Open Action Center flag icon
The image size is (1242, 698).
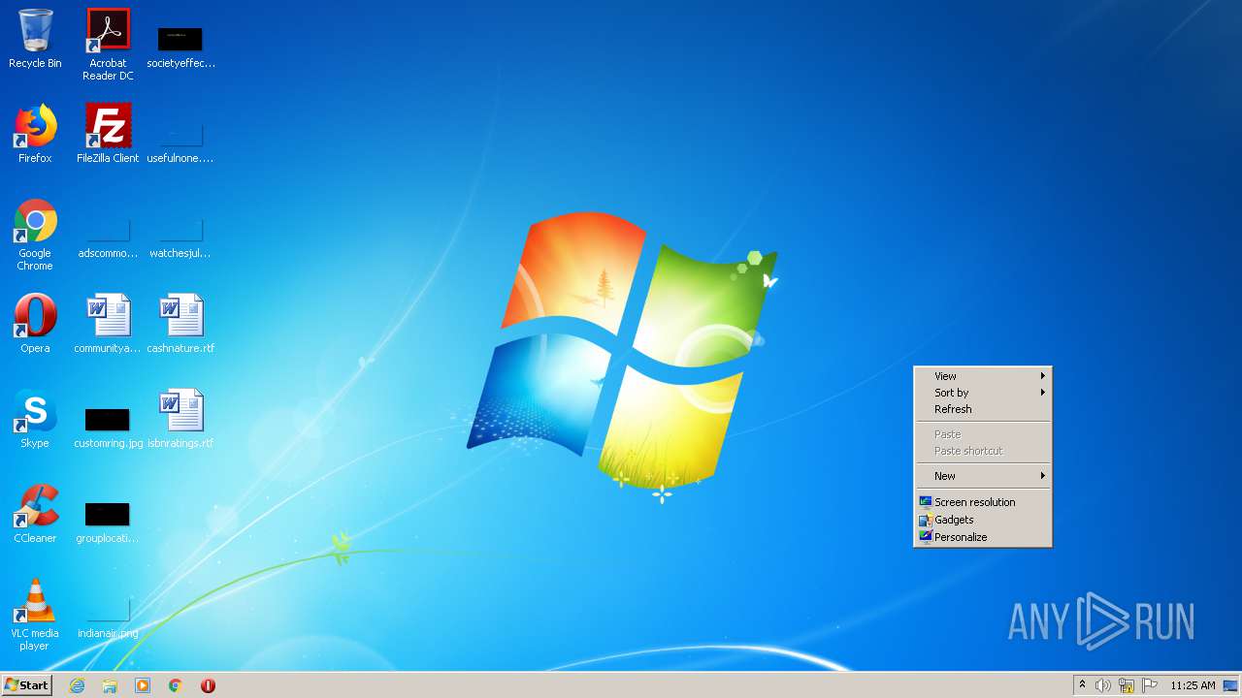pos(1150,685)
